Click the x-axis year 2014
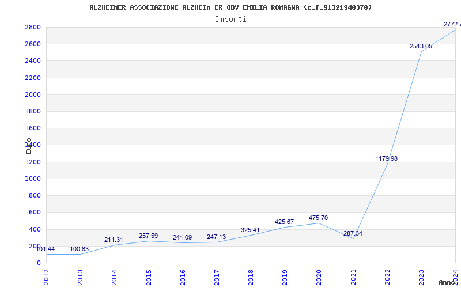 (x=114, y=277)
